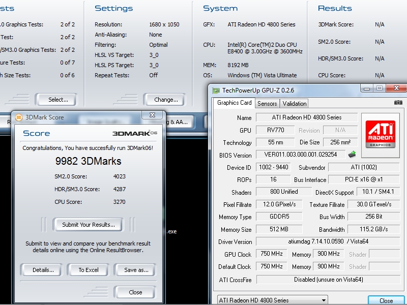The width and height of the screenshot is (407, 305).
Task: Click the Memory Type field GDDR5
Action: (x=279, y=217)
